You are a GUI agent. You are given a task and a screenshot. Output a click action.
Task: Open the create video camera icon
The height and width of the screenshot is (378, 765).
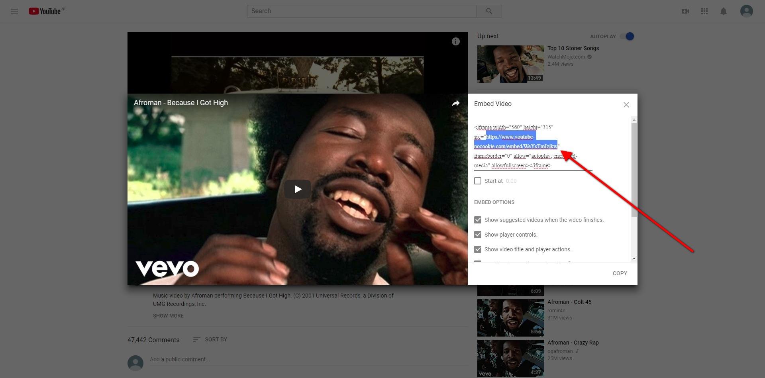685,11
